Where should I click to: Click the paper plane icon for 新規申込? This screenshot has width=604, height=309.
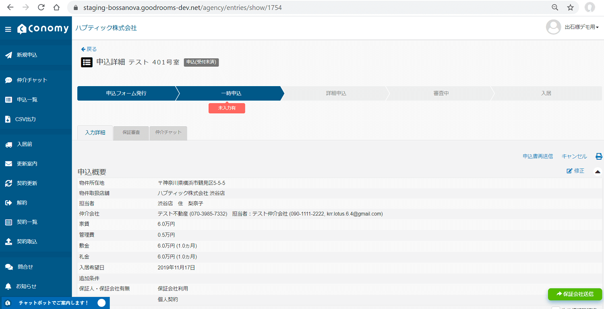[x=8, y=55]
